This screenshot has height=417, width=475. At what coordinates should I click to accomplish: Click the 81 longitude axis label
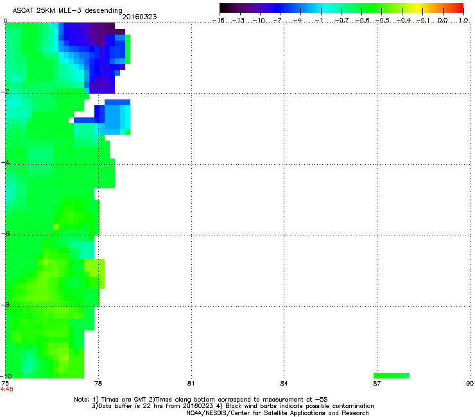(191, 384)
